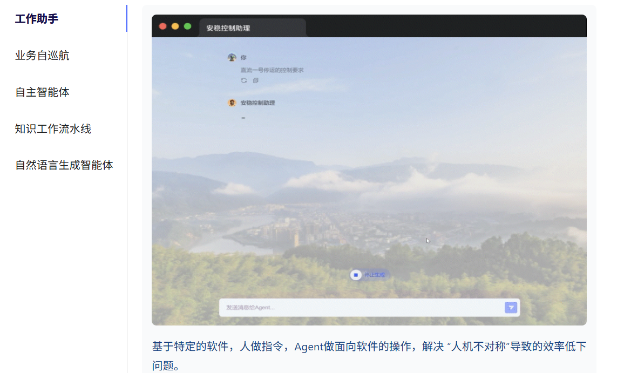Go to 知识工作流水线 section
Viewport: 624px width, 373px height.
click(53, 128)
